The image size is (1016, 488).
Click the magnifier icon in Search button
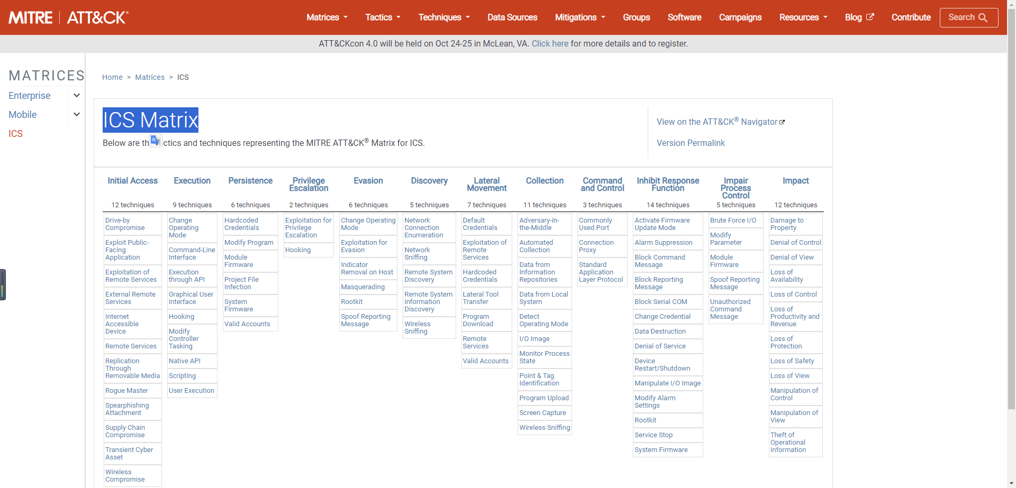[x=983, y=17]
